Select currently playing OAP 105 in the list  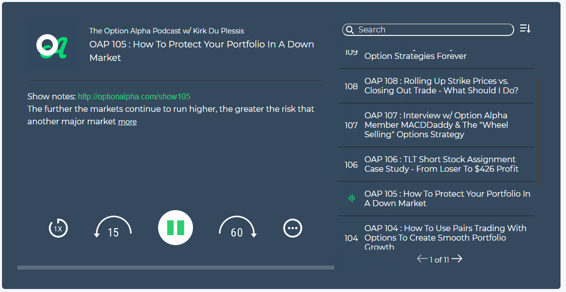click(436, 199)
